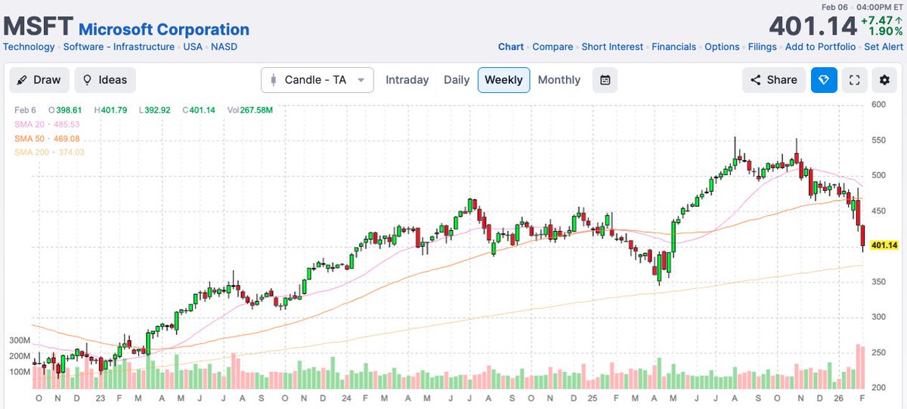Viewport: 907px width, 409px height.
Task: Open the Filings link
Action: tap(763, 47)
